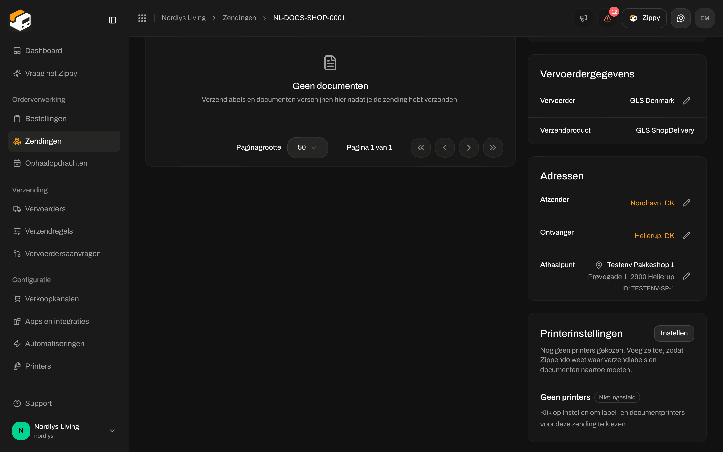The image size is (723, 452).
Task: Edit Vervoerder GLS Denmark pencil icon
Action: tap(686, 101)
